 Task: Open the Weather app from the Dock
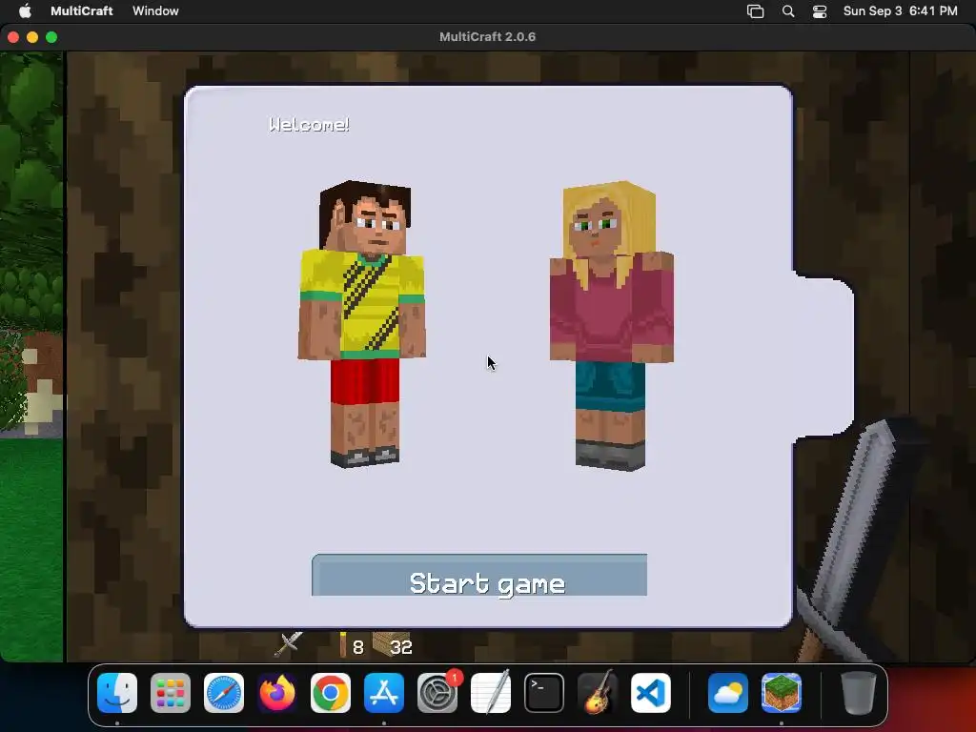point(728,693)
